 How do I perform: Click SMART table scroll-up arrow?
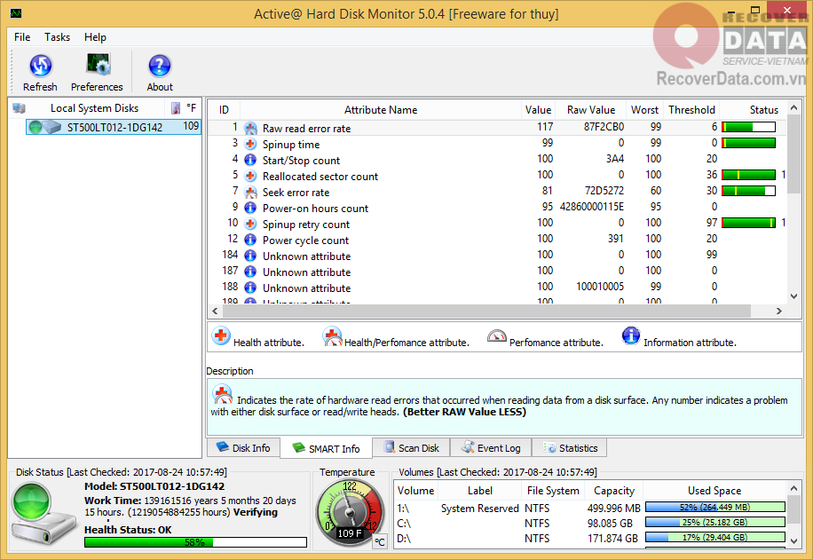click(793, 108)
